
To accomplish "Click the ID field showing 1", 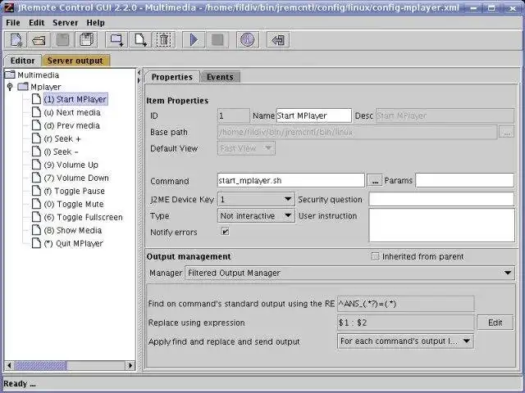I will 233,115.
